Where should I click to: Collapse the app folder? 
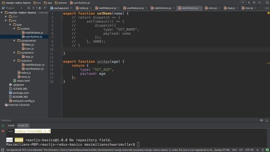[10, 24]
